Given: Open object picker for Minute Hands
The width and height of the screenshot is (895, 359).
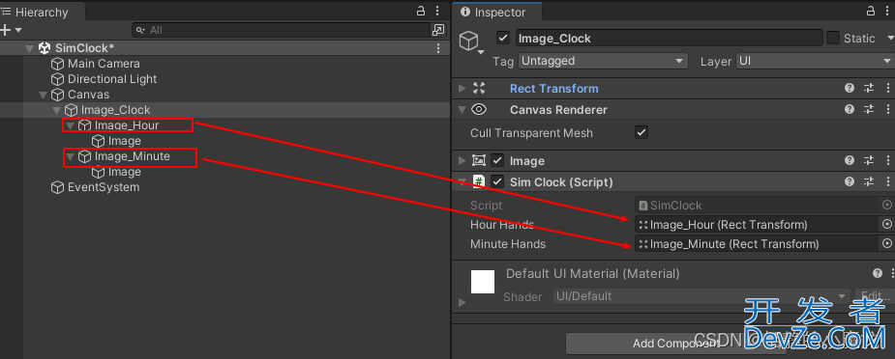Looking at the screenshot, I should point(887,244).
